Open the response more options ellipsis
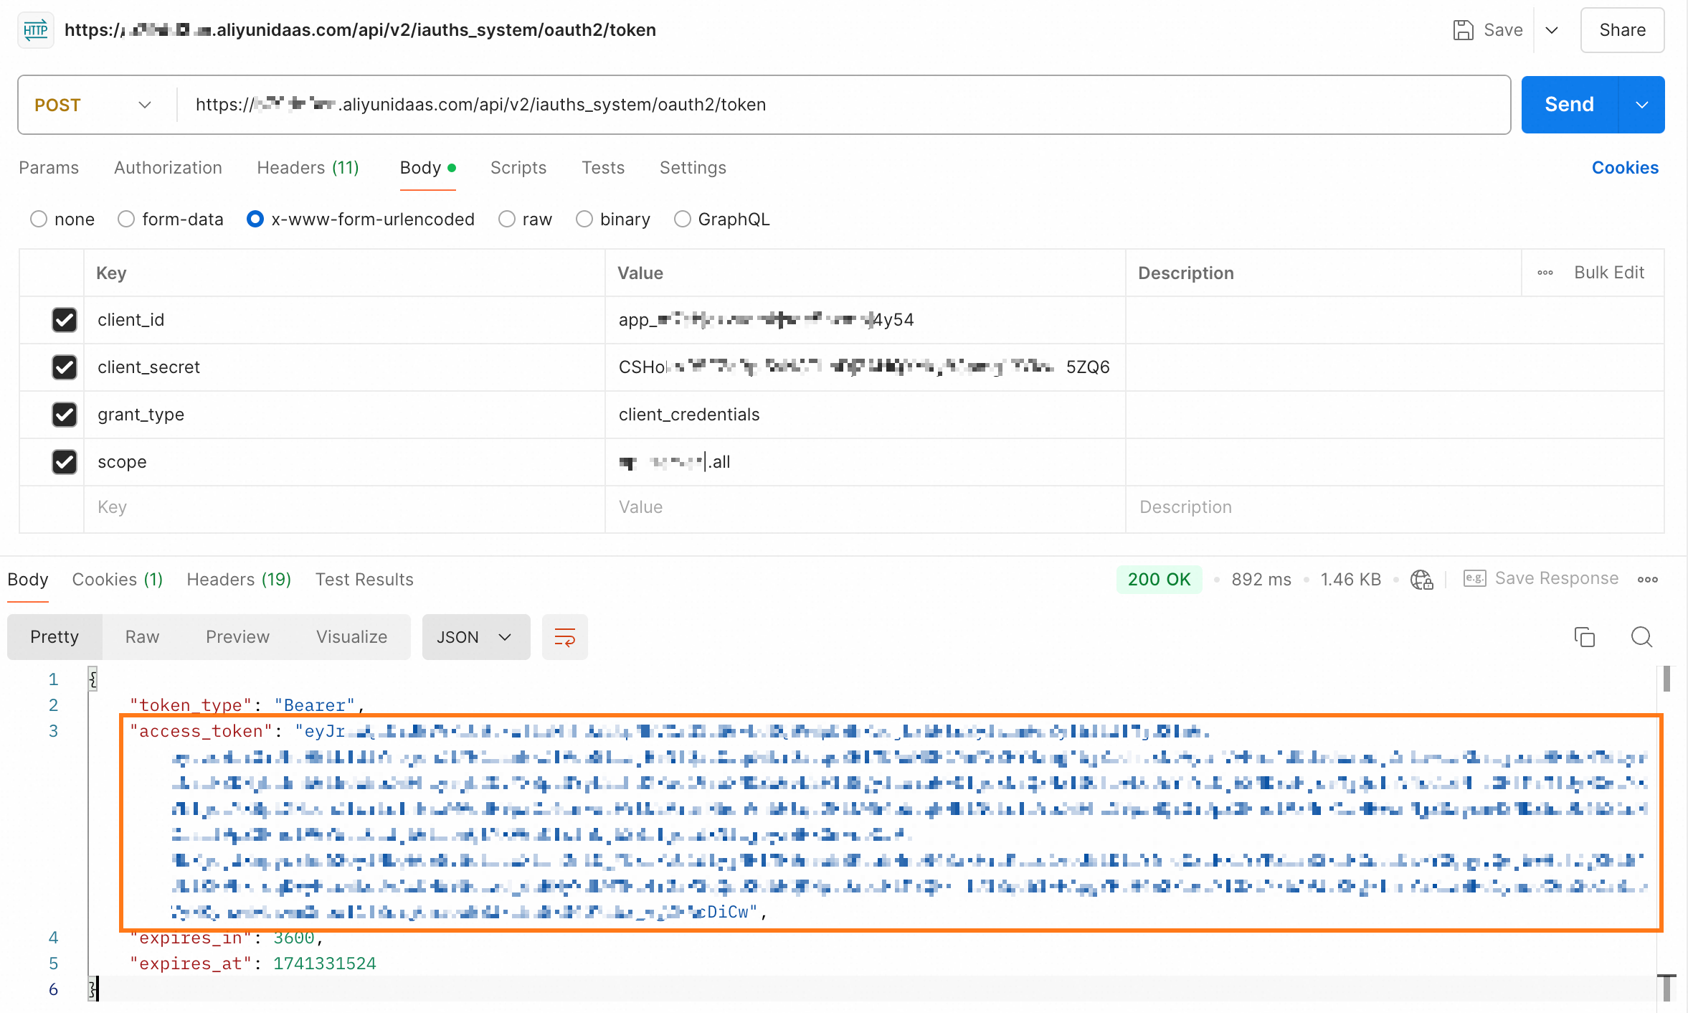Image resolution: width=1688 pixels, height=1013 pixels. click(1647, 580)
